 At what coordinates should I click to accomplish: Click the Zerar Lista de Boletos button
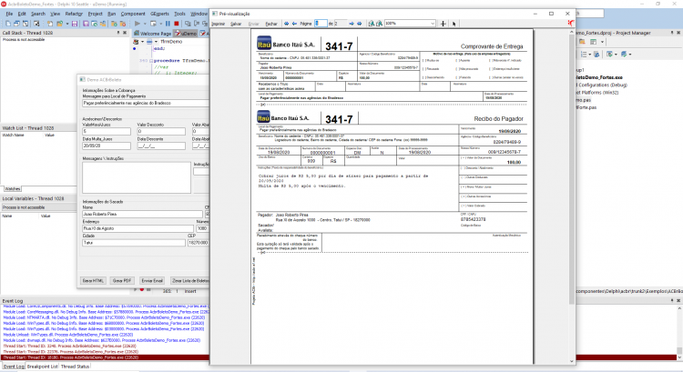tap(190, 281)
